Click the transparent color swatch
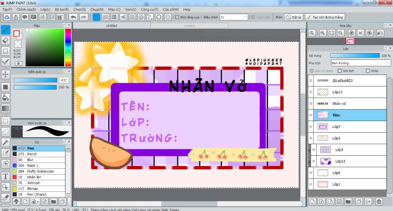393x211 pixels. tap(18, 45)
